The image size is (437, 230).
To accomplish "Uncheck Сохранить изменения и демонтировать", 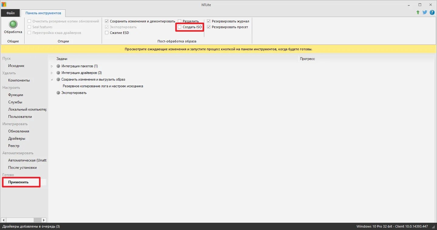I will click(x=107, y=21).
